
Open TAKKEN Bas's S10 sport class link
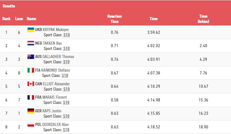click(x=66, y=49)
